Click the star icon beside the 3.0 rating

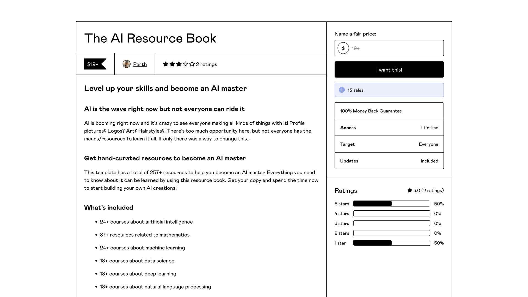409,190
